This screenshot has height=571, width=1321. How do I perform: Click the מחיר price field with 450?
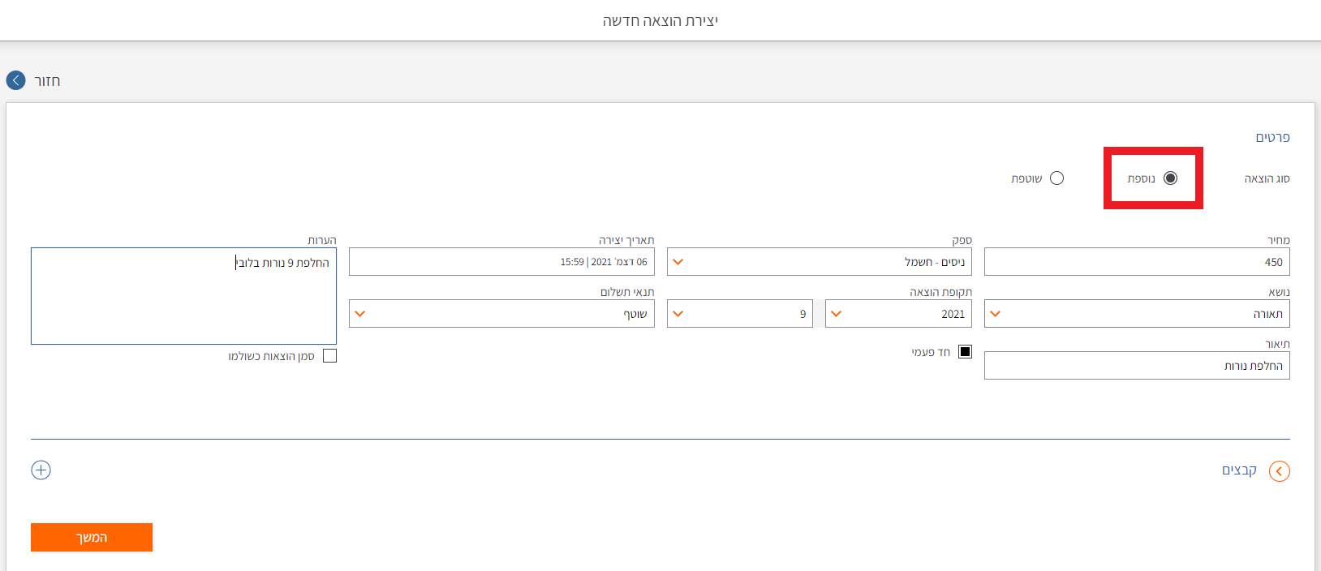pos(1136,262)
